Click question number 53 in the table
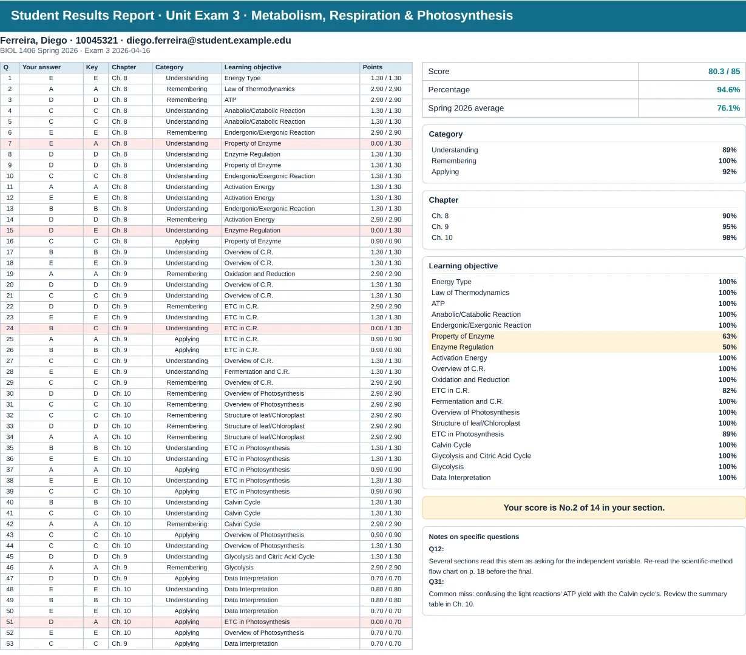 coord(10,644)
